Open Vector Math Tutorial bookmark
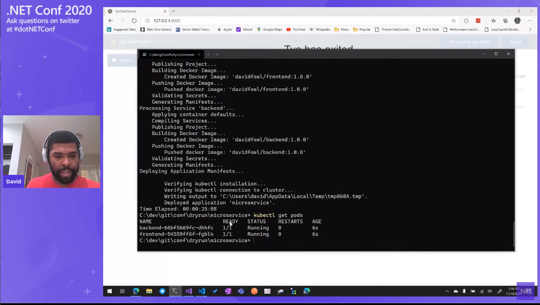 point(194,30)
